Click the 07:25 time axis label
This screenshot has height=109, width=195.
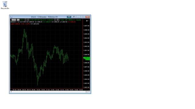tap(15, 90)
